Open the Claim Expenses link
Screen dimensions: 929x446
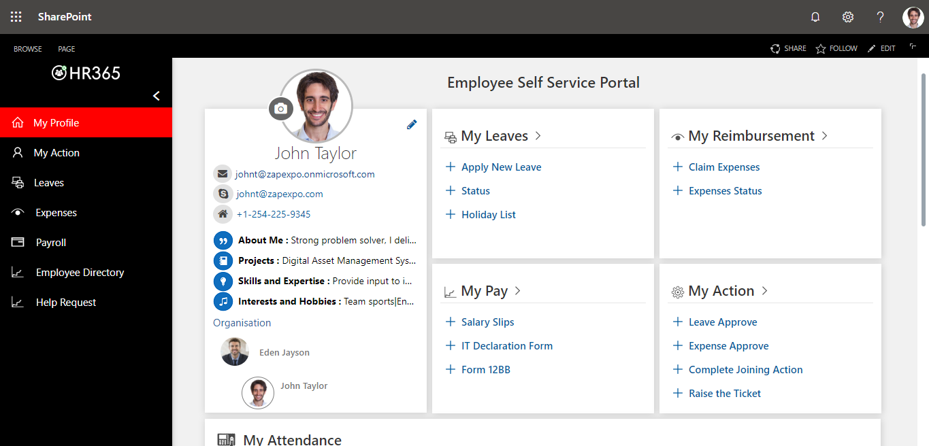[723, 167]
